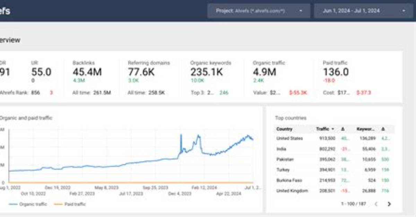Click the Sep 25, 2023 axis label
Viewport: 416px width, 217px height.
(x=155, y=188)
